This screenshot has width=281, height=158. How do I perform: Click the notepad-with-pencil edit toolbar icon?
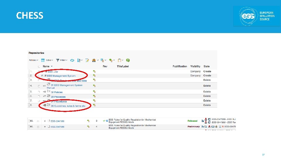[87, 60]
